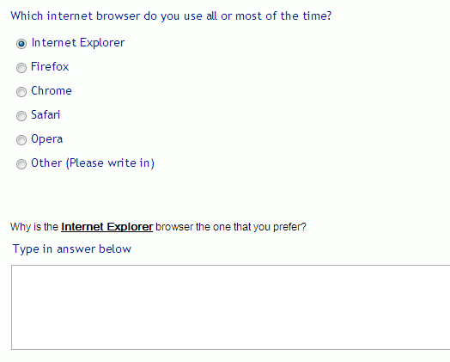Click the "Type in answer below" label
The image size is (450, 362).
72,249
